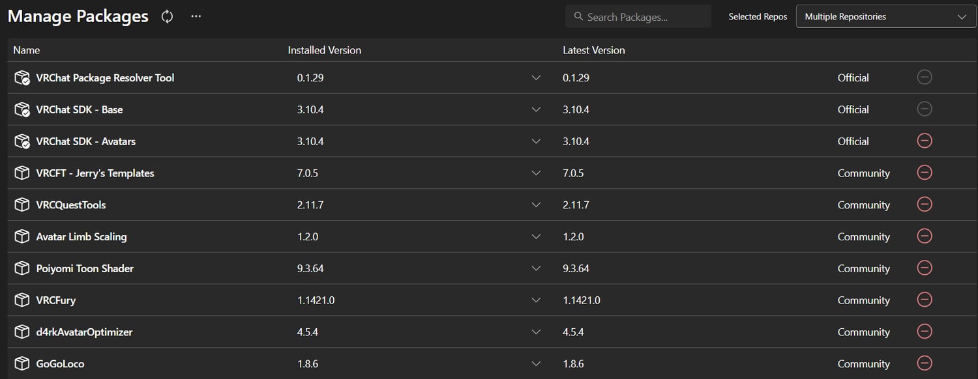Viewport: 978px width, 379px height.
Task: Select the VRChat SDK - Avatars name
Action: (86, 141)
